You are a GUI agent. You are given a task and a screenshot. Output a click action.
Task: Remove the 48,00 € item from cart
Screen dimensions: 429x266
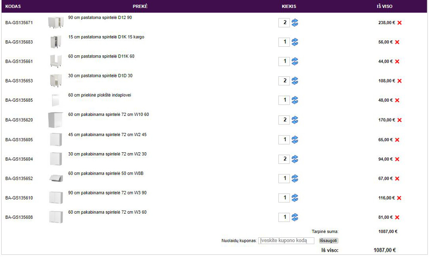(397, 100)
